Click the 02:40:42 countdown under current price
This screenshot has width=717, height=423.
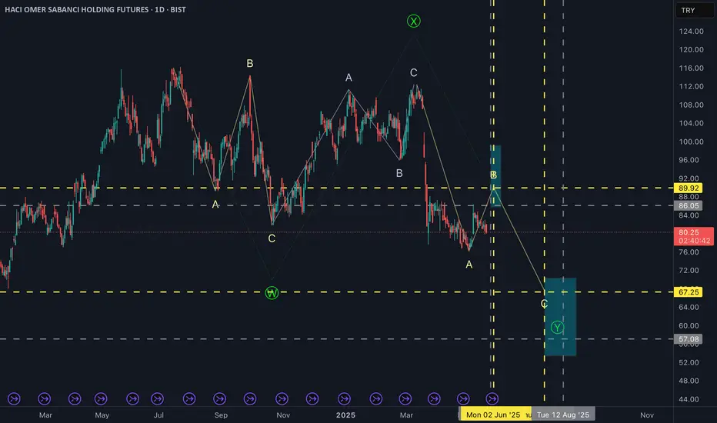[695, 241]
